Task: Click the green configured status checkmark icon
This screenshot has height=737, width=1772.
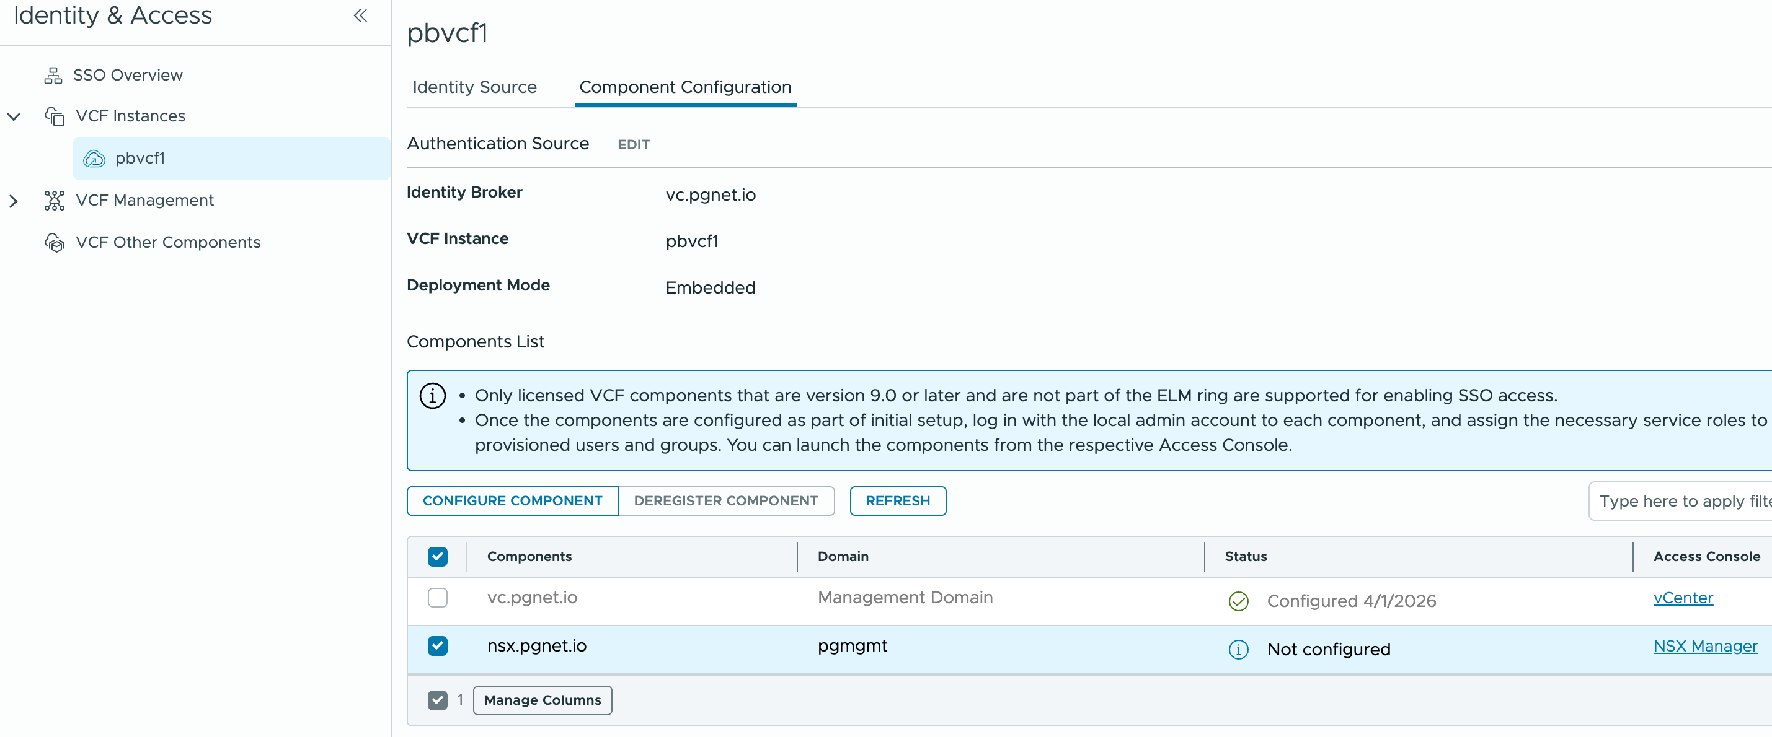Action: pyautogui.click(x=1238, y=601)
